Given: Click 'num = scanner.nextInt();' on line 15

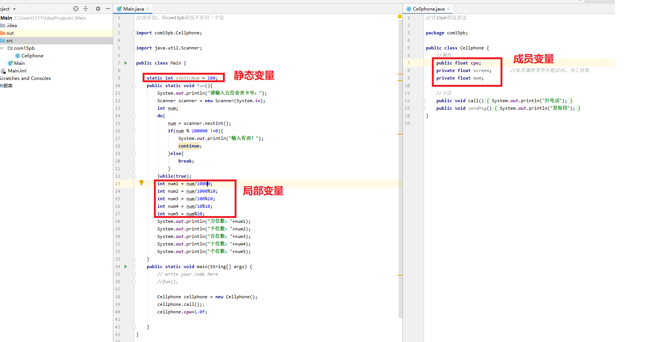Looking at the screenshot, I should click(x=200, y=123).
